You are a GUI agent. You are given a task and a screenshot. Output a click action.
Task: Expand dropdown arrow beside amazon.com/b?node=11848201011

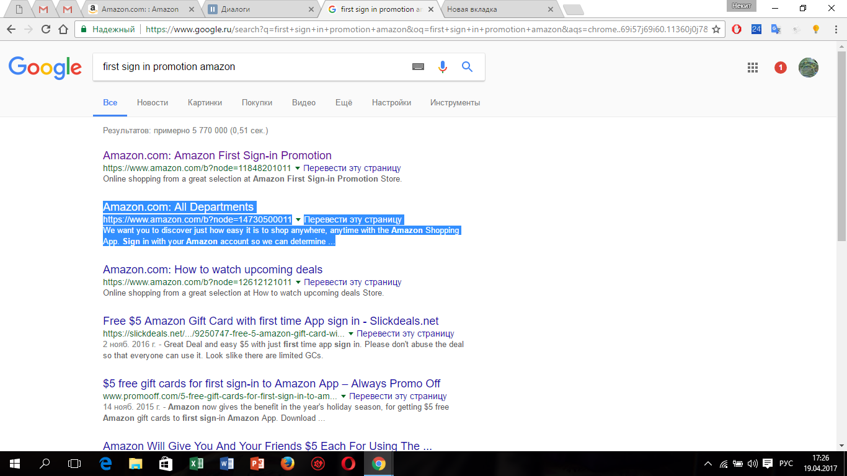(298, 169)
